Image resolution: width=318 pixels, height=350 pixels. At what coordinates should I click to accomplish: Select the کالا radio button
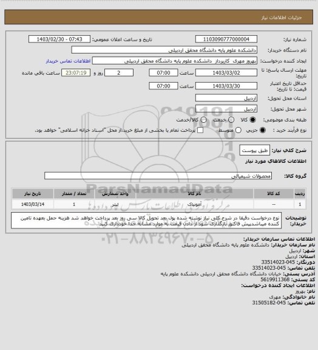click(252, 120)
